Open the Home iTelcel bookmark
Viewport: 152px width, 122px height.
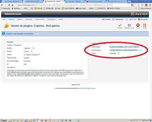coord(81,8)
